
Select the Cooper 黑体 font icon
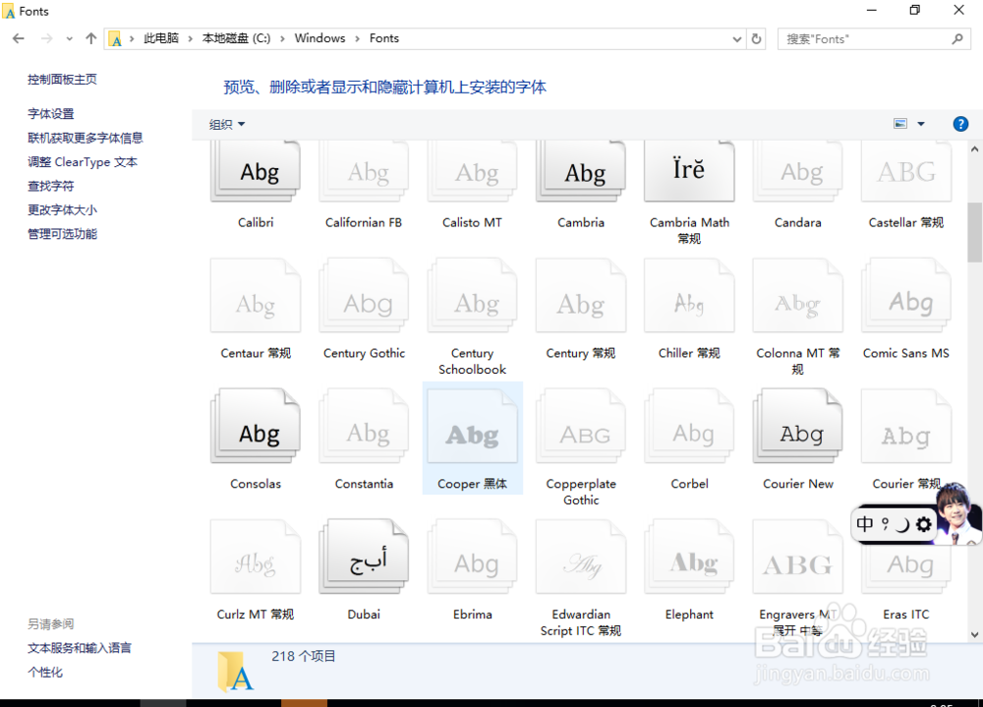[x=472, y=426]
